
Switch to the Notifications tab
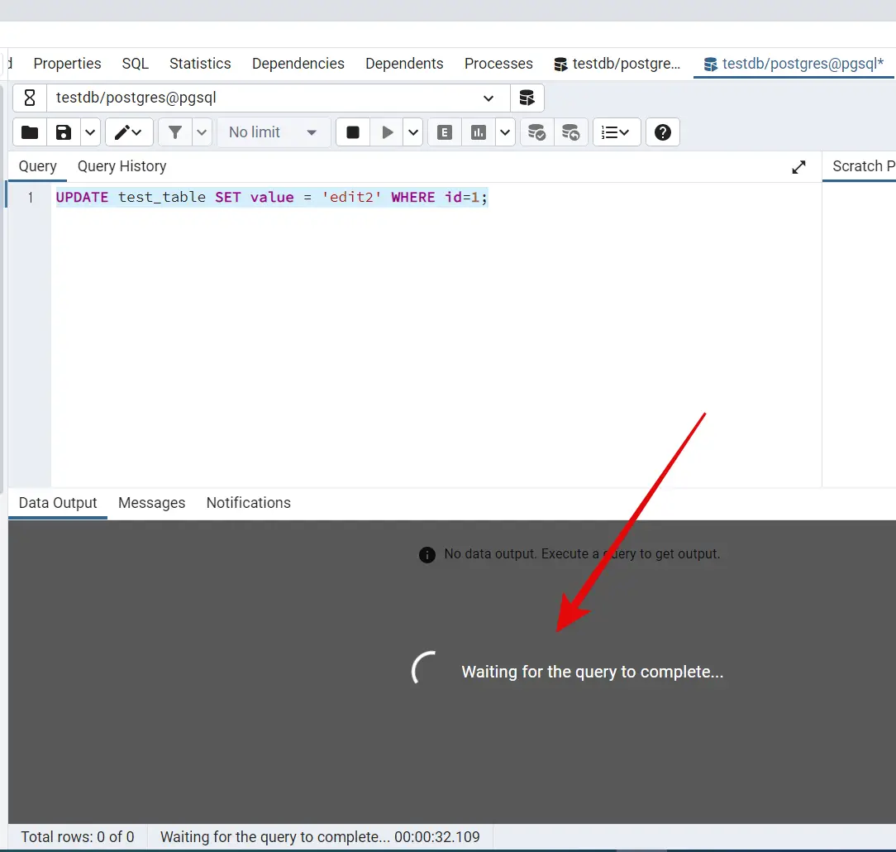point(249,503)
